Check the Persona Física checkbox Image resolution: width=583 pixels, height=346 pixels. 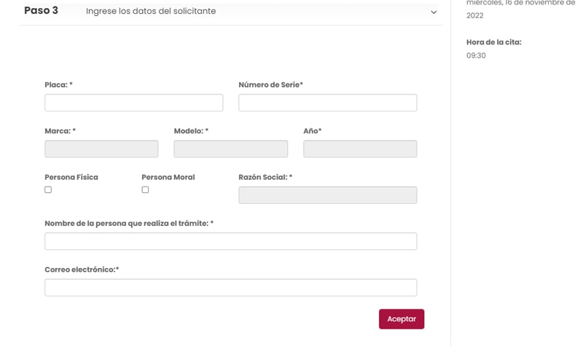pyautogui.click(x=48, y=189)
